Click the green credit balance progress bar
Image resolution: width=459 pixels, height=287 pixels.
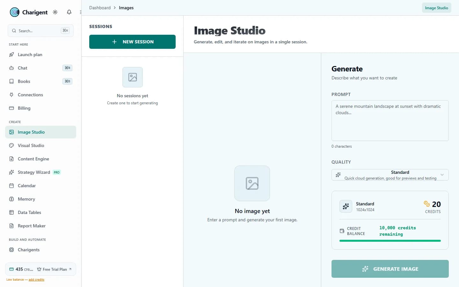point(390,241)
